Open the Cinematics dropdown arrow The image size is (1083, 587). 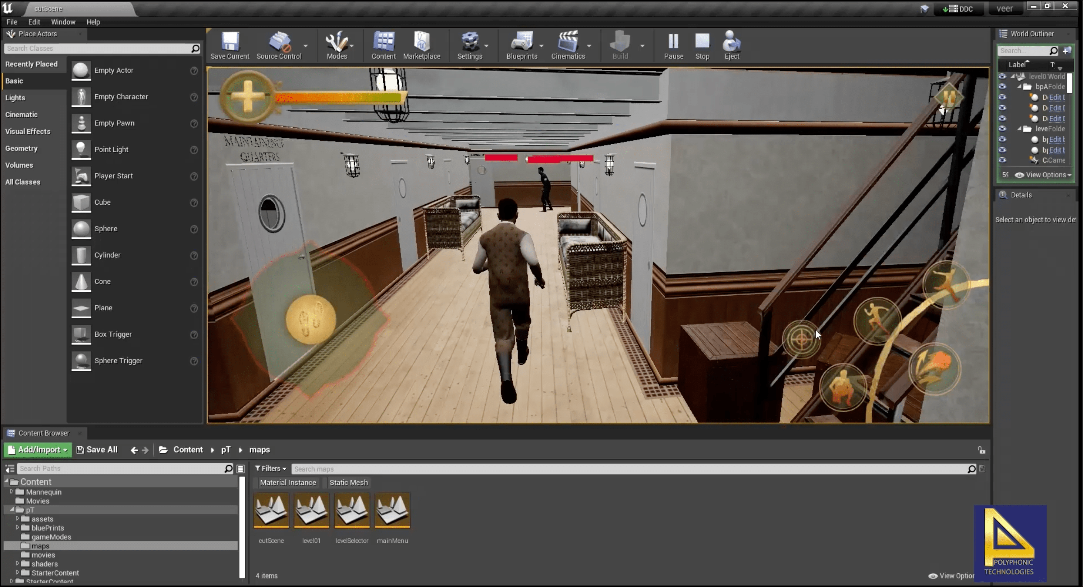click(588, 46)
